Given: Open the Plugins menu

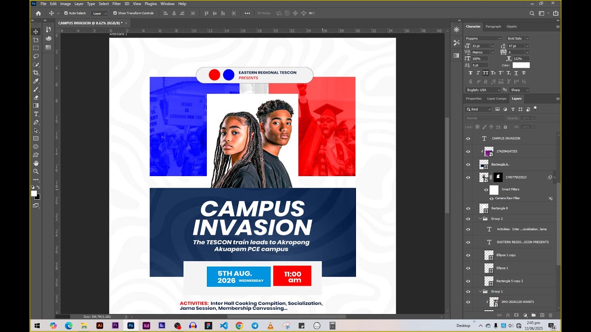Looking at the screenshot, I should tap(151, 4).
